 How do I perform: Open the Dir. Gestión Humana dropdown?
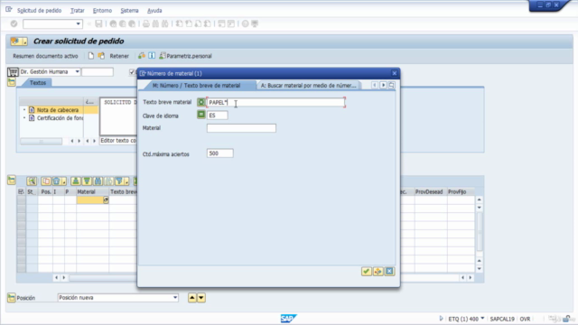point(77,72)
